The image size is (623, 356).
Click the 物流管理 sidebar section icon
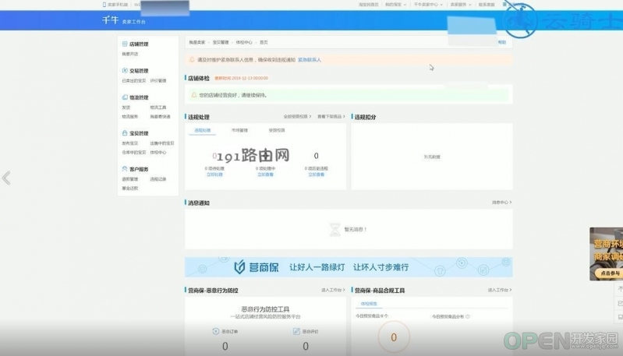[125, 97]
